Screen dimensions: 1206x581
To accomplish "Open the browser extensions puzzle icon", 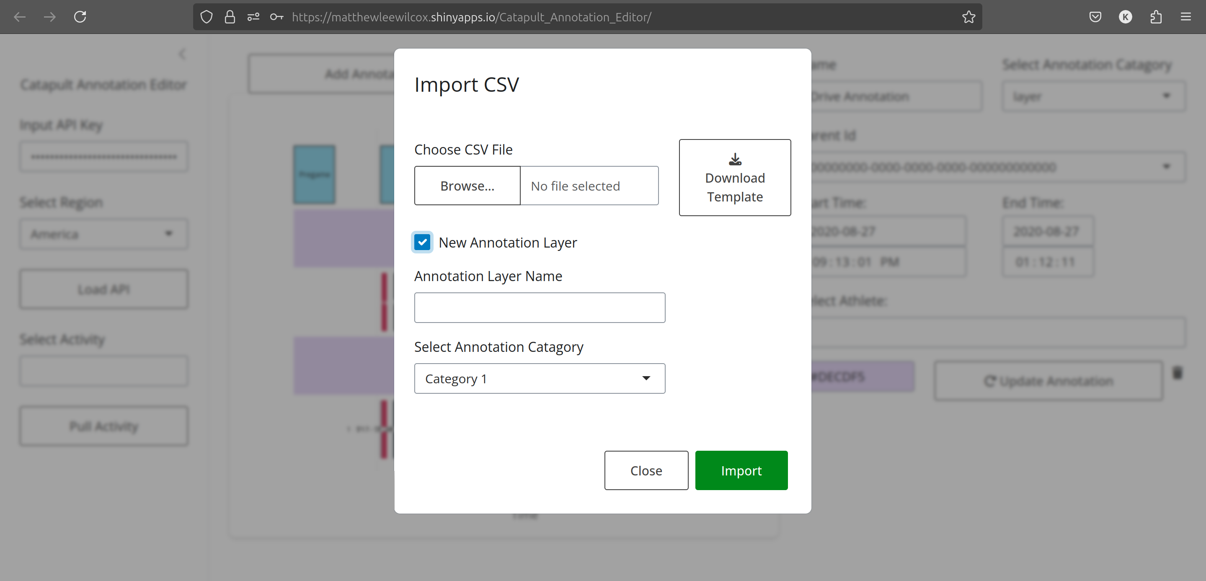I will point(1156,17).
